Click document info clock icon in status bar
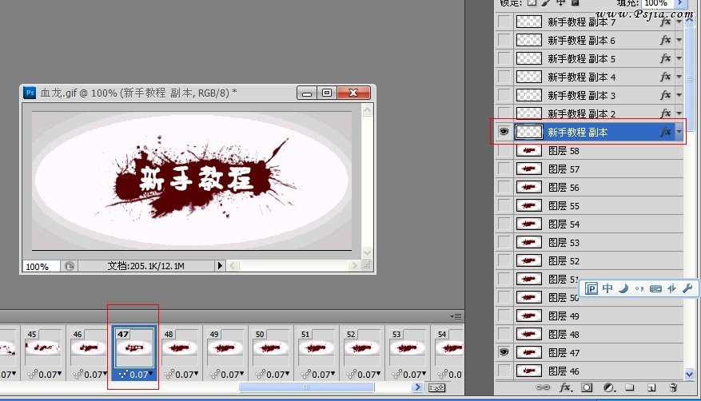This screenshot has height=401, width=701. click(x=70, y=266)
